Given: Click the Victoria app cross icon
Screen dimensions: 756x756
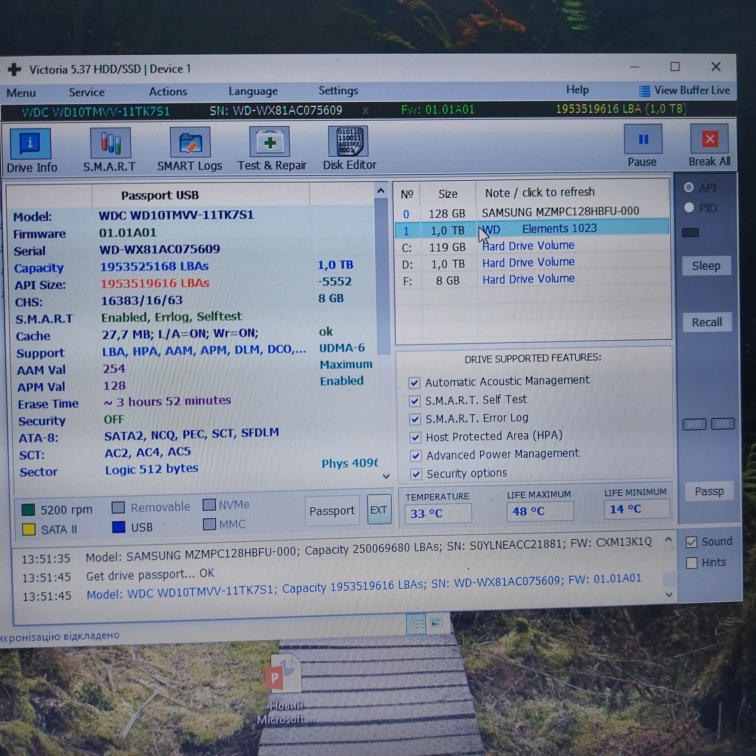Looking at the screenshot, I should click(14, 69).
